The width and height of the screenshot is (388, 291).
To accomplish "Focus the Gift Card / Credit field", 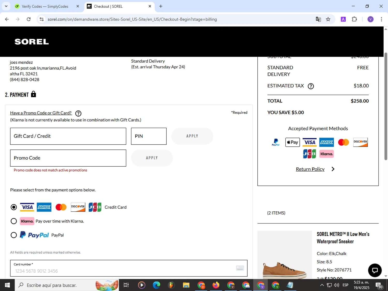I will [x=68, y=136].
